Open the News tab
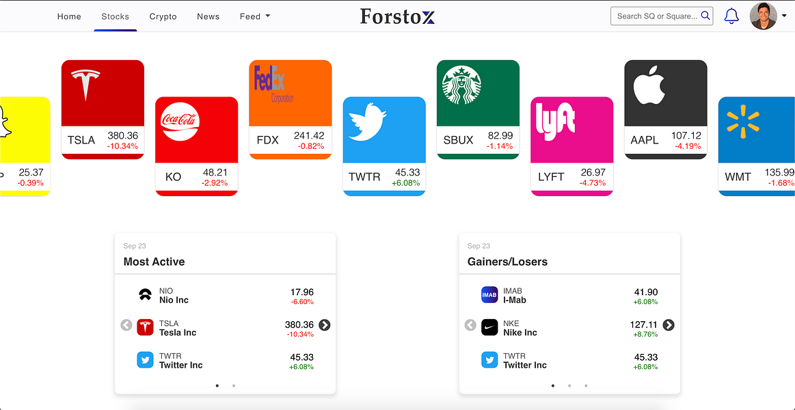795x410 pixels. tap(208, 16)
